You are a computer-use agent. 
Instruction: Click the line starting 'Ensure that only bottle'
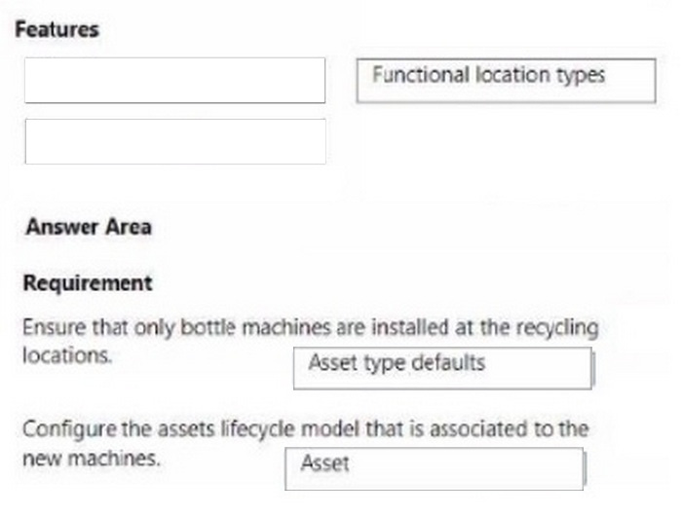(x=310, y=329)
